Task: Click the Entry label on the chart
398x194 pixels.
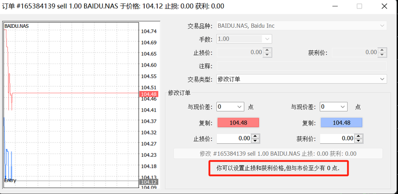Action: (x=10, y=180)
